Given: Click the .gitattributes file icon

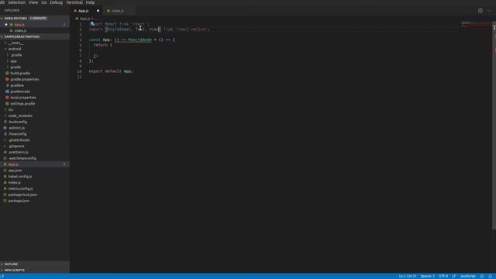Looking at the screenshot, I should pyautogui.click(x=5, y=140).
